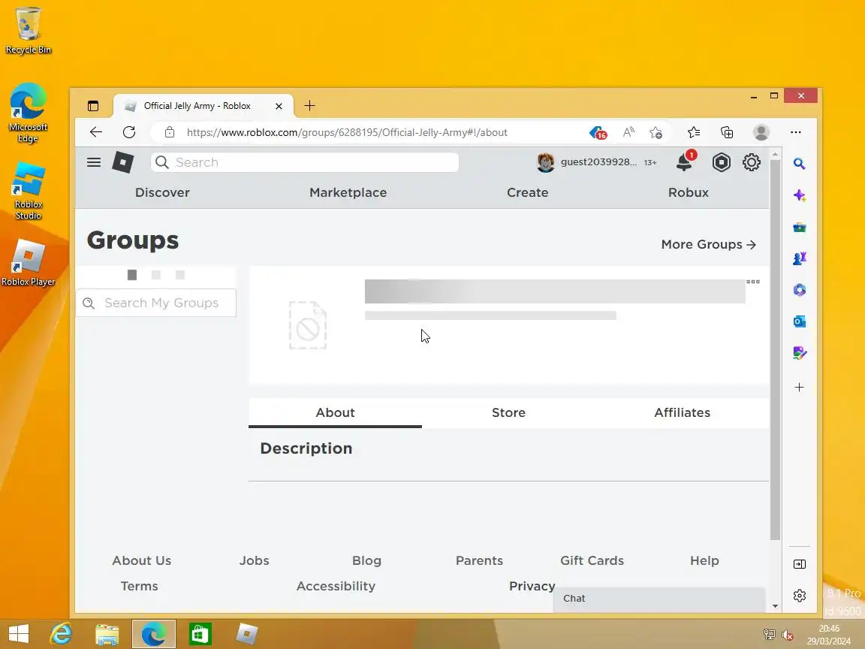Open the Edge profile avatar
The width and height of the screenshot is (865, 649).
(761, 132)
